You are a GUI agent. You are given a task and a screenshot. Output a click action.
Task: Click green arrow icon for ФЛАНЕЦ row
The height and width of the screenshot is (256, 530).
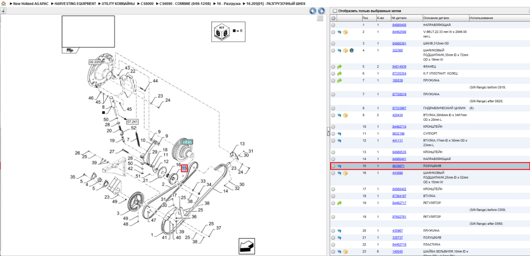pyautogui.click(x=339, y=67)
